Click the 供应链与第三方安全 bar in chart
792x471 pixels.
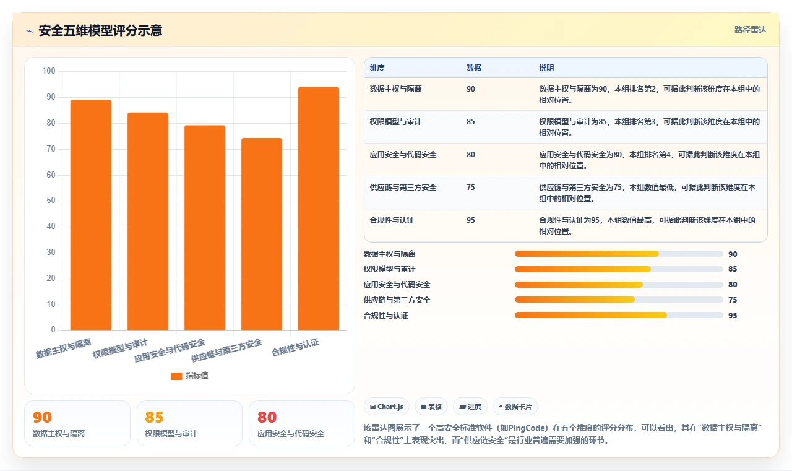262,234
